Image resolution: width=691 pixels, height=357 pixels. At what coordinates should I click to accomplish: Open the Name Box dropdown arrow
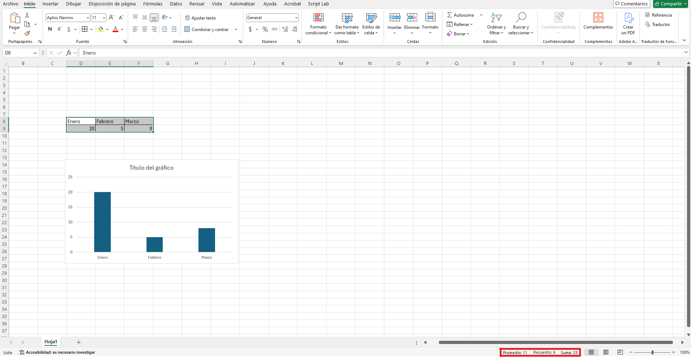(35, 53)
